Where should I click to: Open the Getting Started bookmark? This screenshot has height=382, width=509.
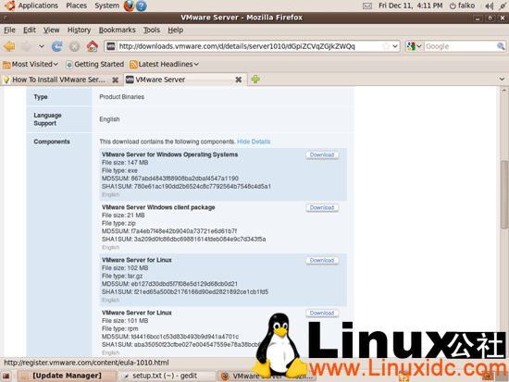94,64
